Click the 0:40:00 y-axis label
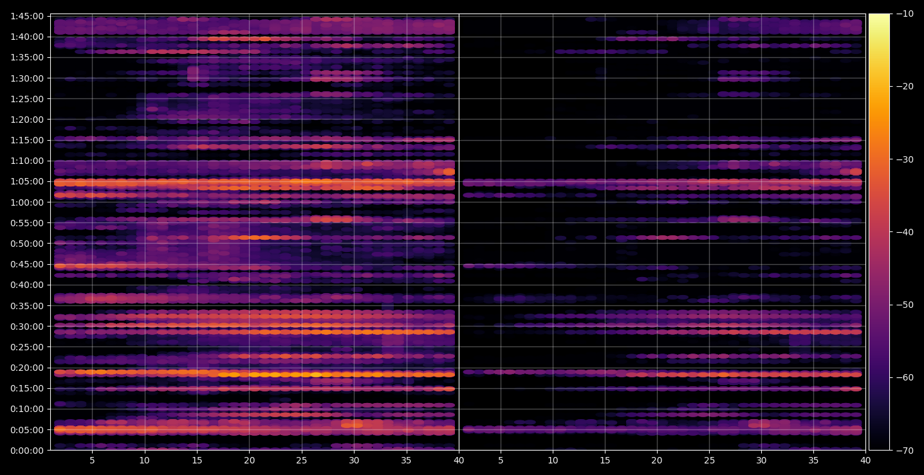 (27, 285)
